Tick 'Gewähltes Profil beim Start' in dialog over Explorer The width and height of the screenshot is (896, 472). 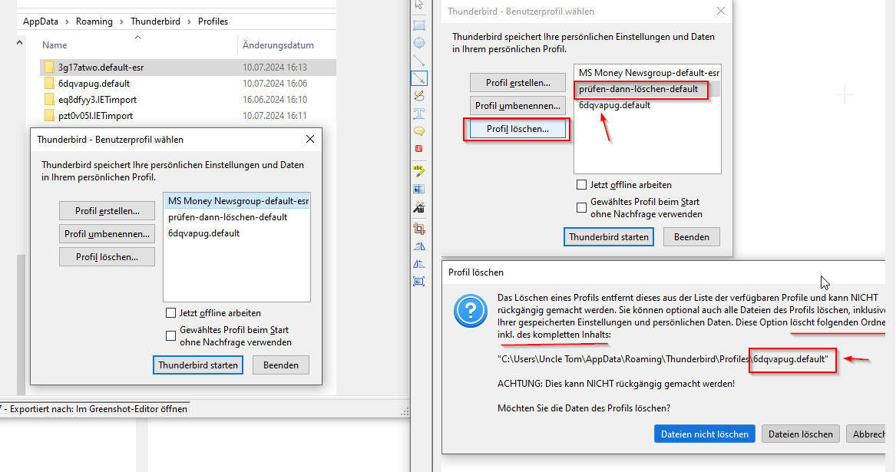click(x=170, y=335)
